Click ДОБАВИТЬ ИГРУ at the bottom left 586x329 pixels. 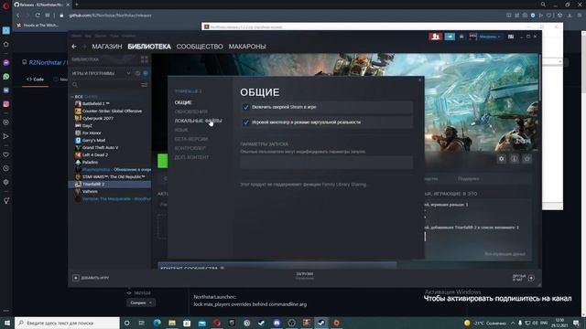tap(91, 278)
